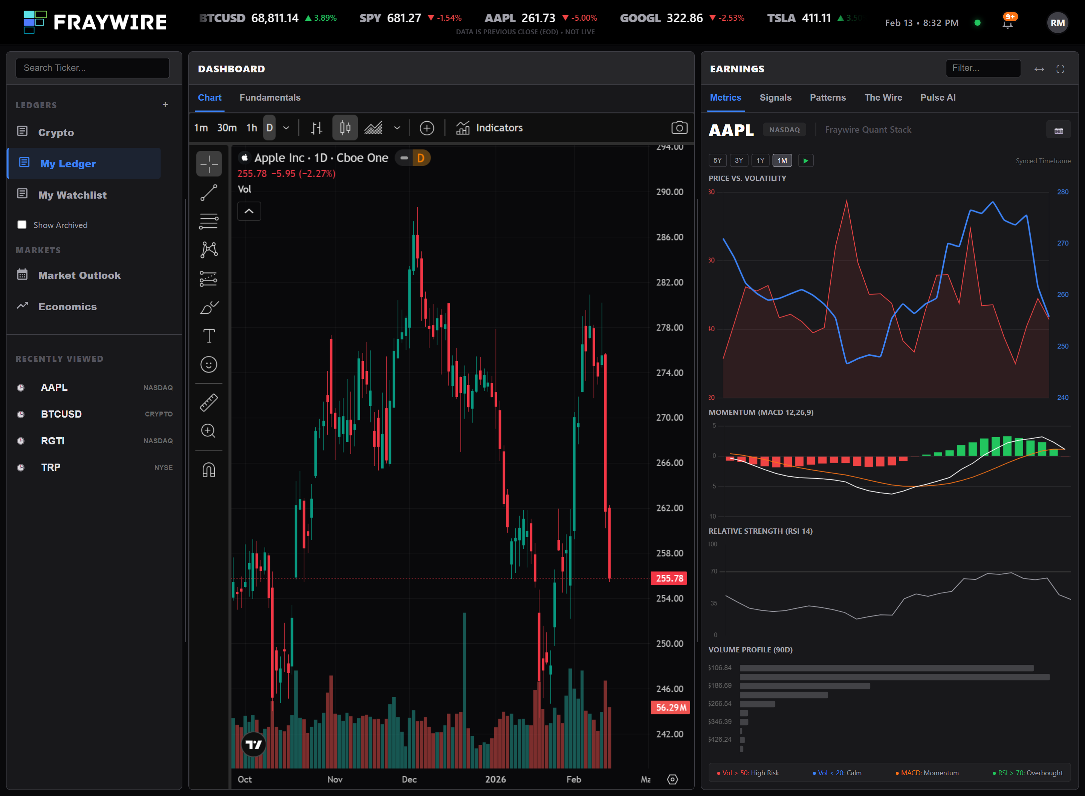The height and width of the screenshot is (796, 1085).
Task: Select the text annotation tool
Action: pyautogui.click(x=209, y=336)
